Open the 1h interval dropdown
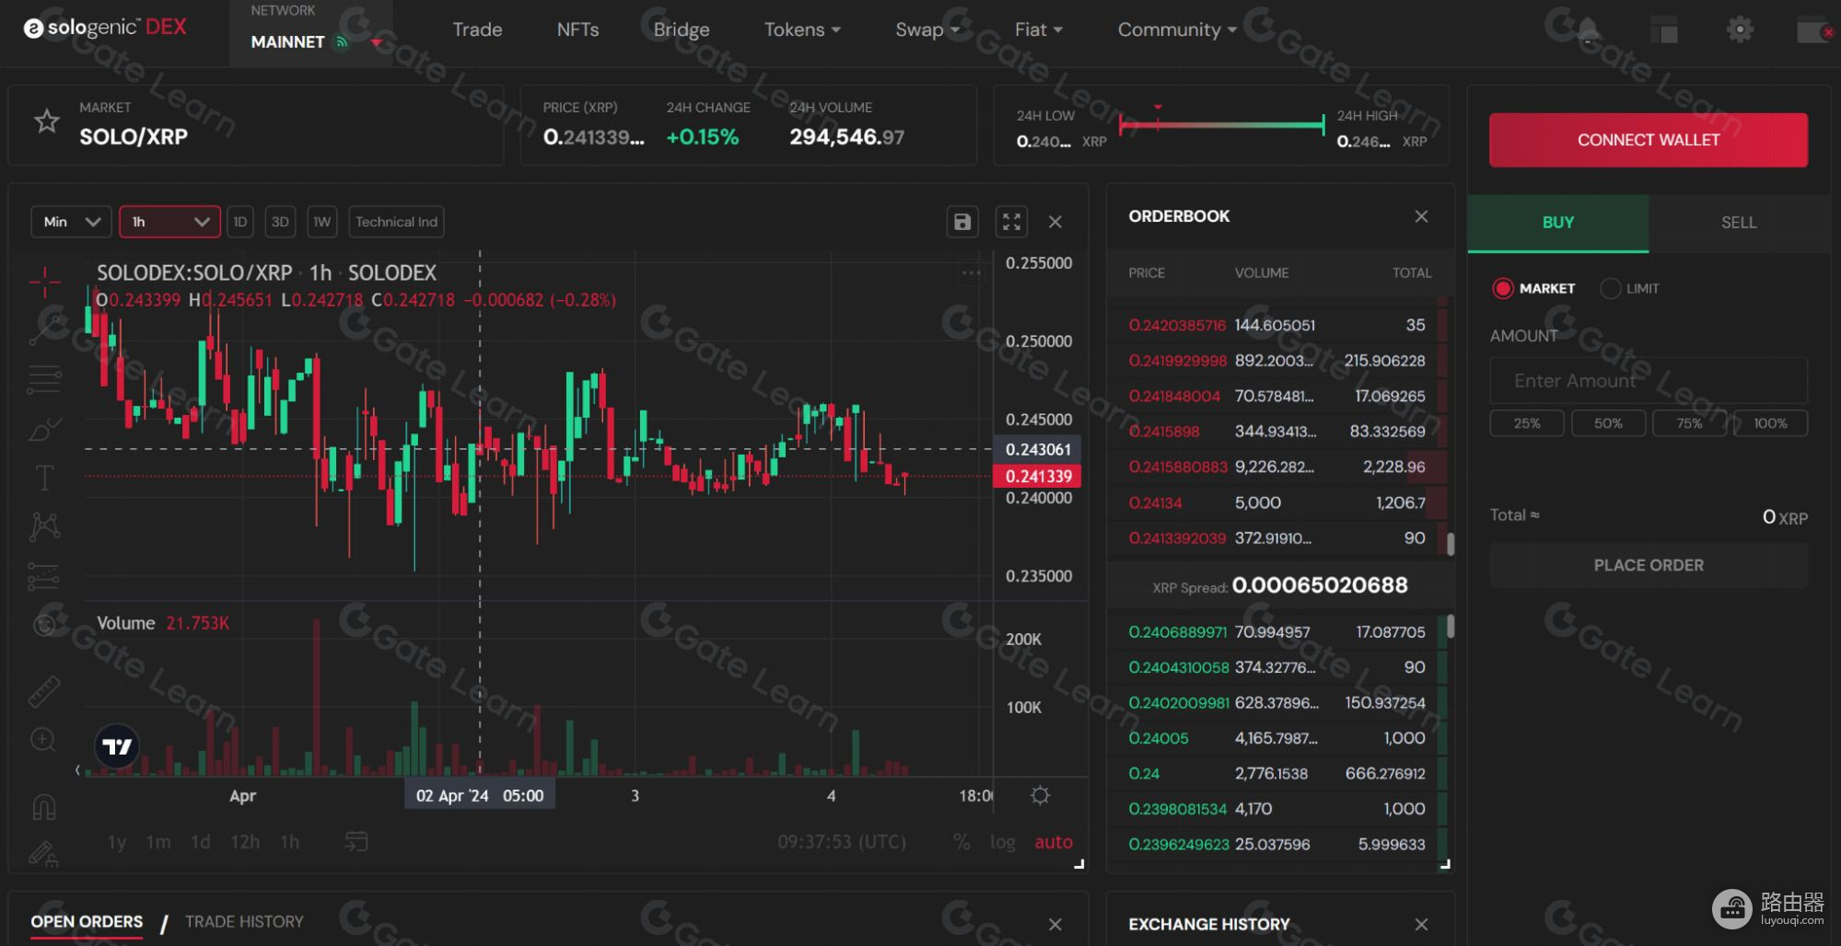 [x=169, y=222]
